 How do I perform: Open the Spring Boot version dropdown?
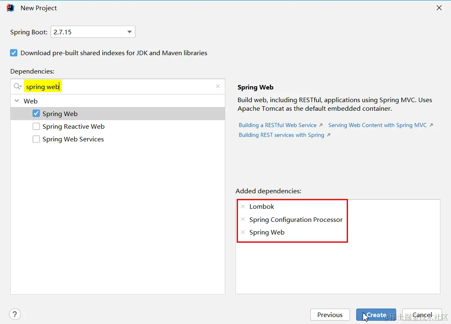(x=129, y=32)
